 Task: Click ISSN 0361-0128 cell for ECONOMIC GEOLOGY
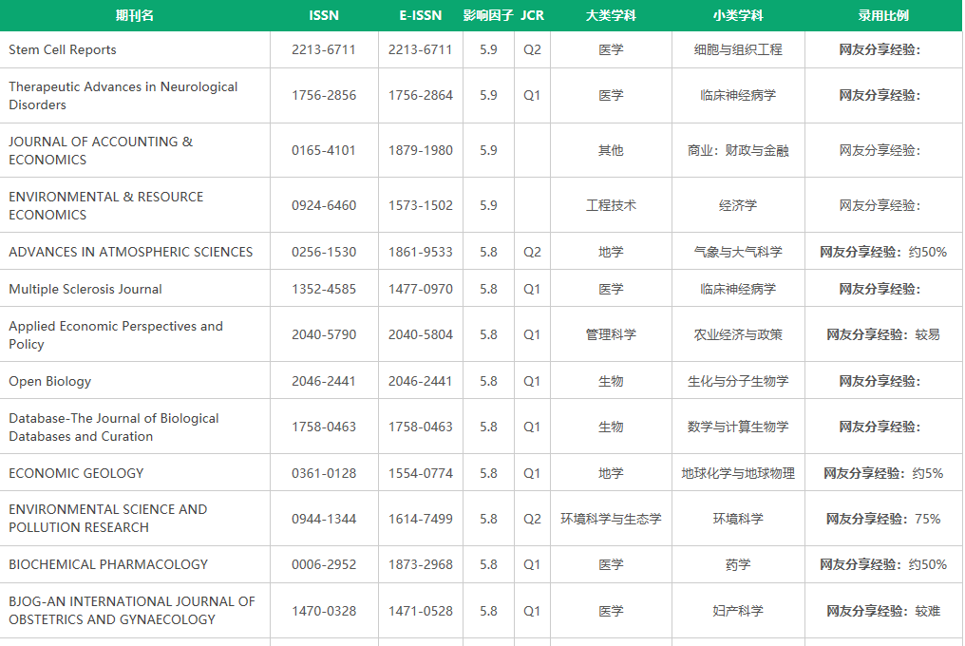[x=324, y=473]
